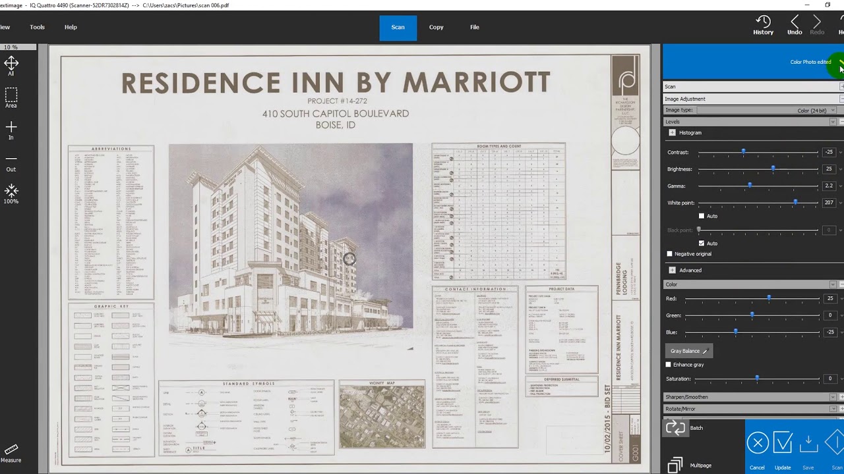
Task: Set zoom to 100% view
Action: tap(11, 194)
